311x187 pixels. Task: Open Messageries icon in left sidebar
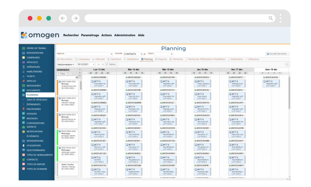click(x=23, y=86)
